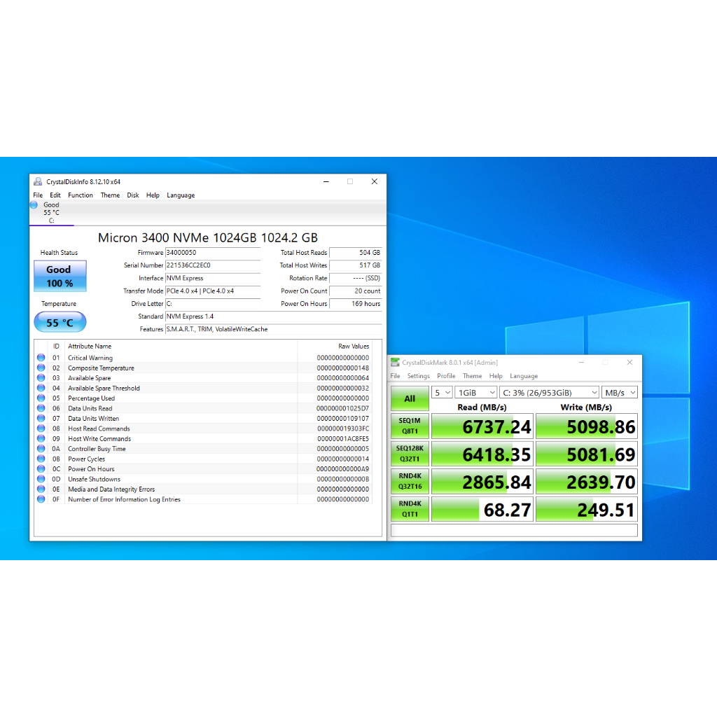Image resolution: width=717 pixels, height=717 pixels.
Task: Open the 1GiB test size dropdown
Action: (x=475, y=393)
